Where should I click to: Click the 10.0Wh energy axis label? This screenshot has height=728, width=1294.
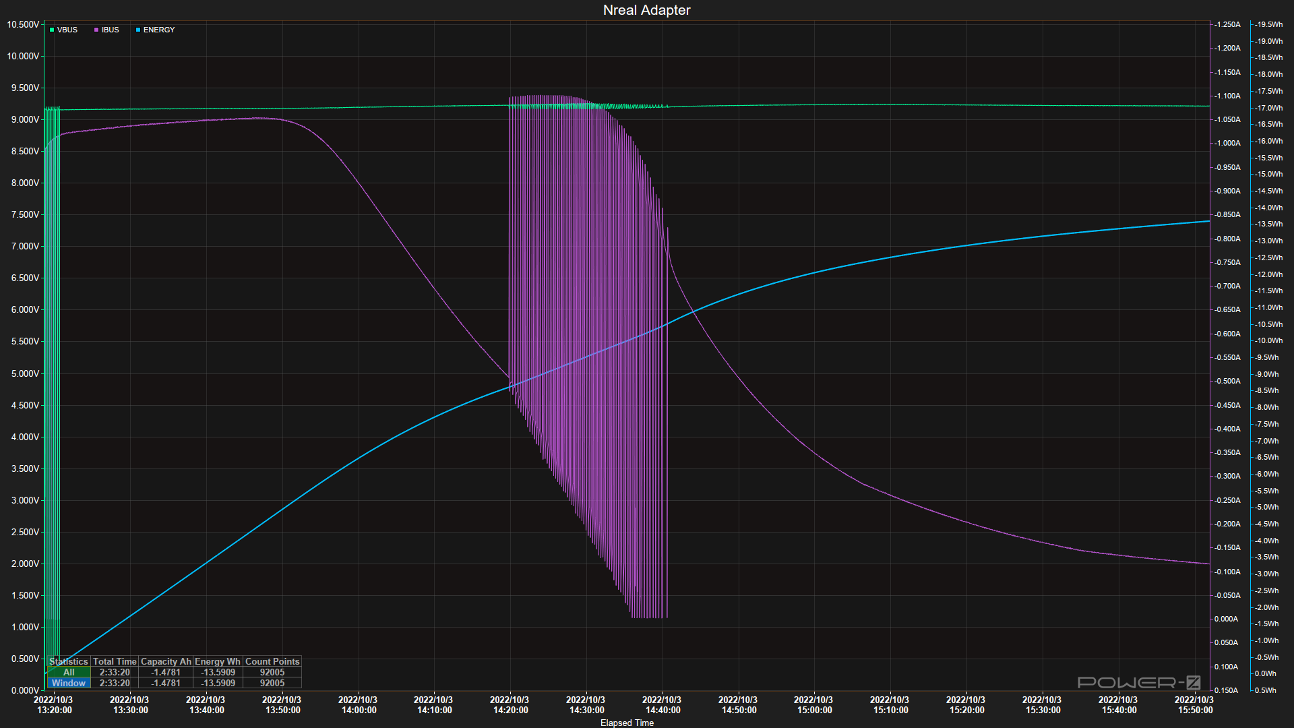coord(1269,341)
